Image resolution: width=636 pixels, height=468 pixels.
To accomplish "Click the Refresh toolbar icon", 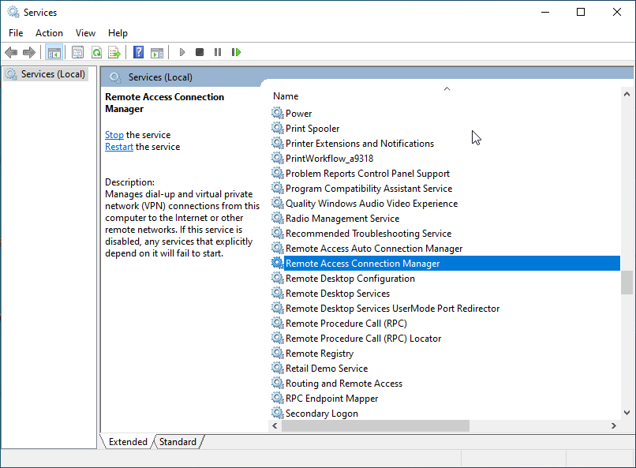I will 96,52.
